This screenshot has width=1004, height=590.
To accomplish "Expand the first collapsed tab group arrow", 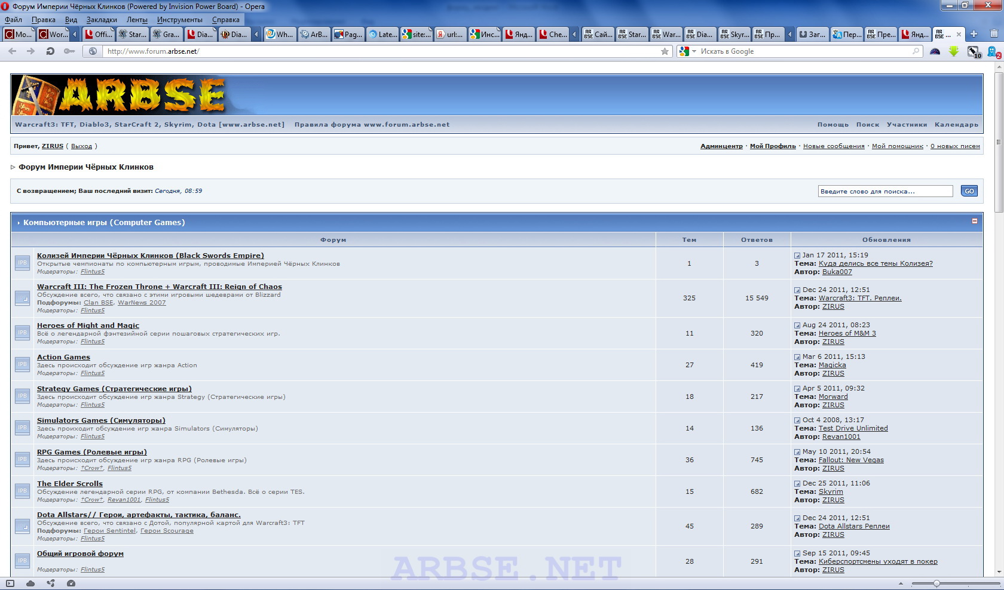I will click(x=74, y=35).
